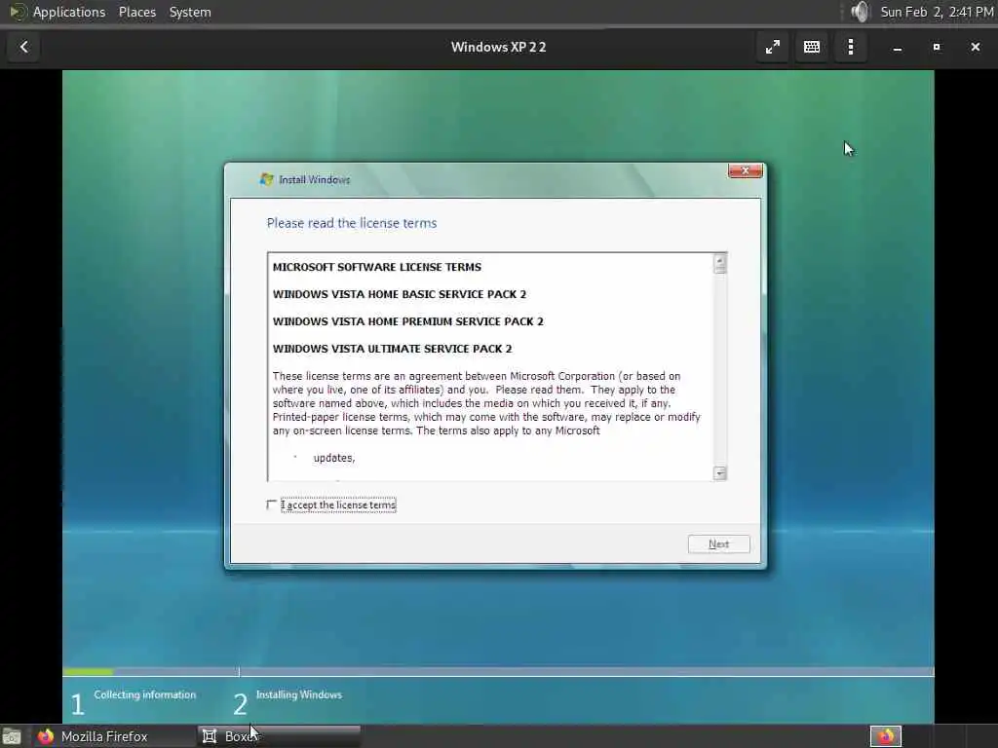Click the Windows XP 2 2 title

coord(498,47)
